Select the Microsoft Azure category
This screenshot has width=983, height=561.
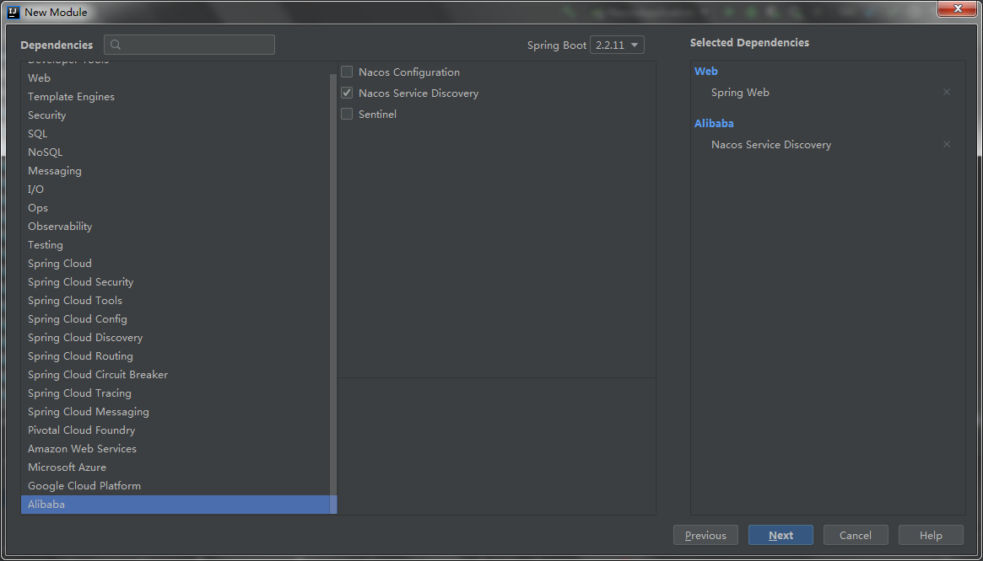[176, 467]
